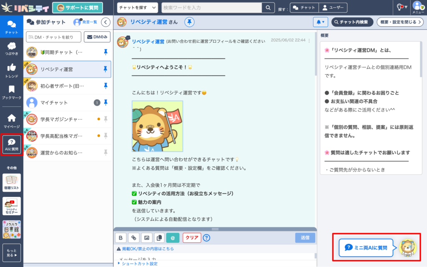Open the notification bell dropdown
427x267 pixels.
coord(321,22)
